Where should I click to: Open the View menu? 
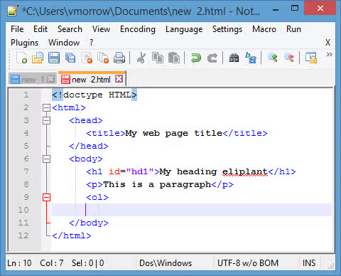click(101, 29)
